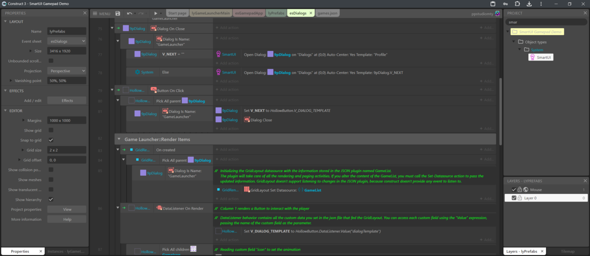Screen dimensions: 590x256
Task: Click GridLayout Set Datasource action icon
Action: (247, 190)
